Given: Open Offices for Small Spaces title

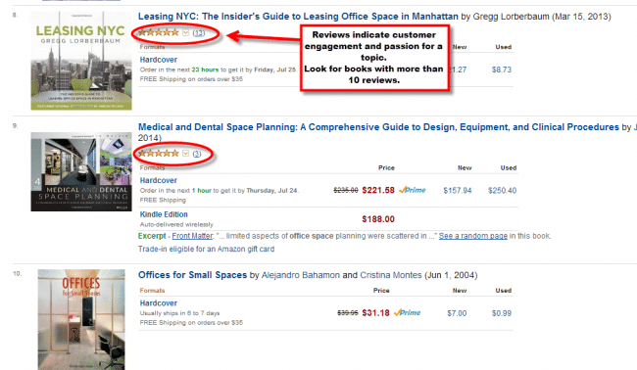Looking at the screenshot, I should click(192, 275).
